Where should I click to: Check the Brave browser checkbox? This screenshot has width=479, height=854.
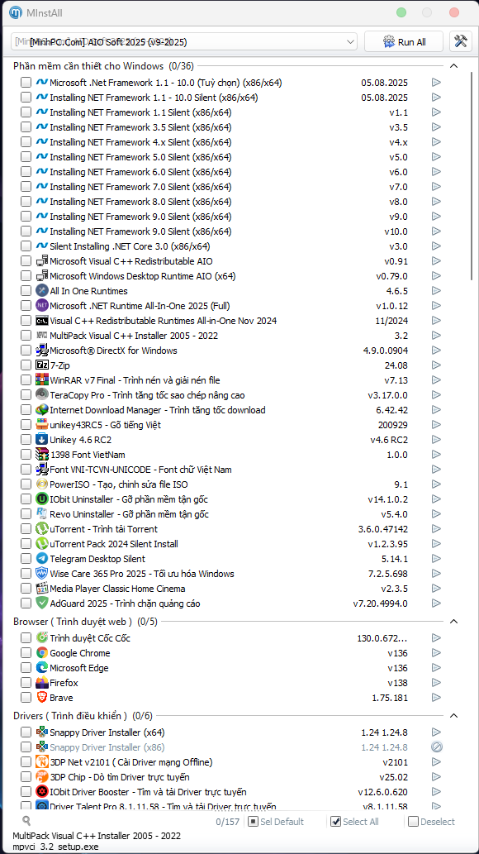pos(26,698)
